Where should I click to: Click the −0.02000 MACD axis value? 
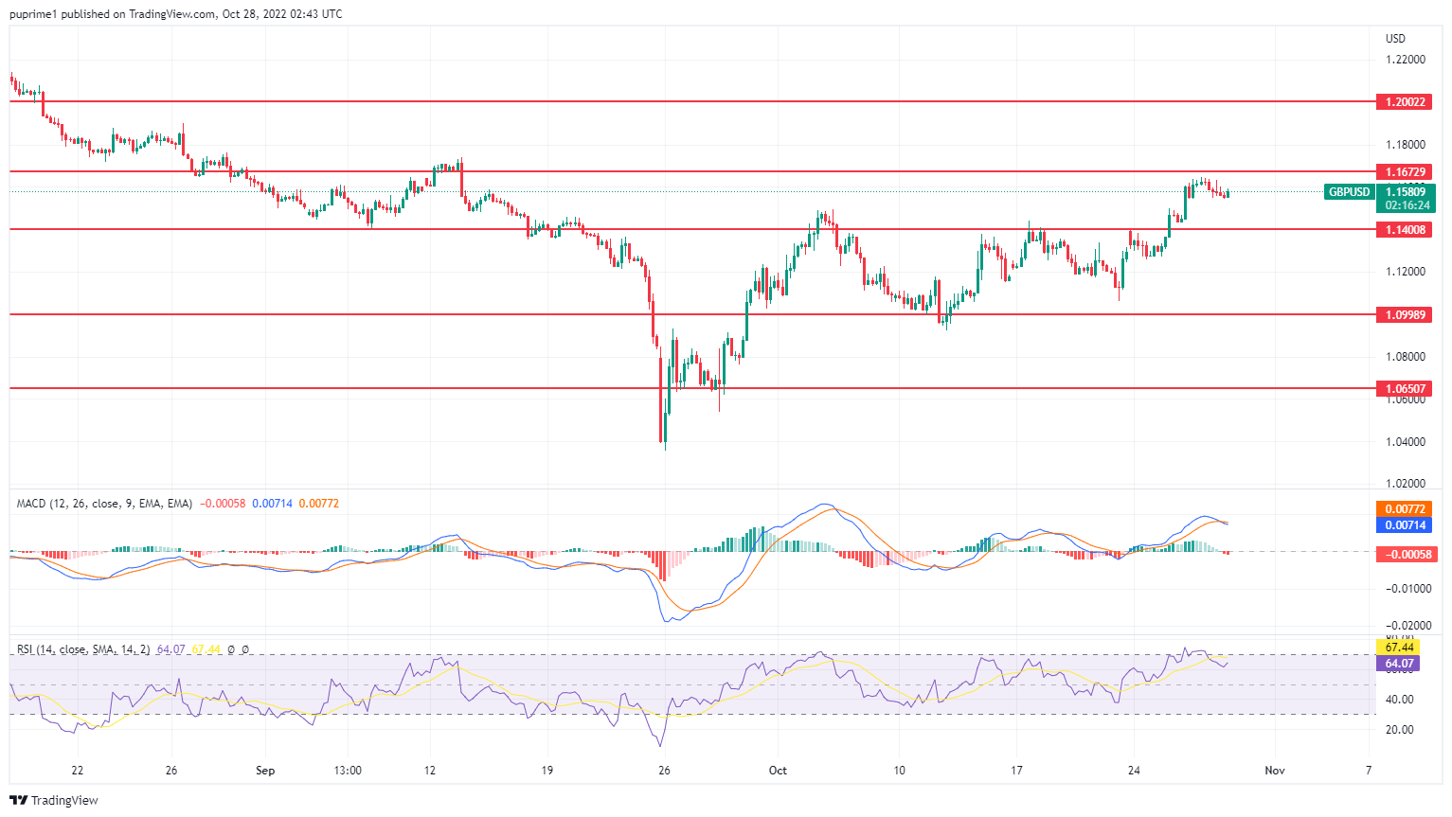point(1407,626)
